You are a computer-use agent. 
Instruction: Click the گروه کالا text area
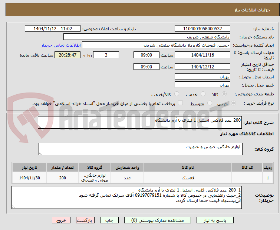pos(141,149)
